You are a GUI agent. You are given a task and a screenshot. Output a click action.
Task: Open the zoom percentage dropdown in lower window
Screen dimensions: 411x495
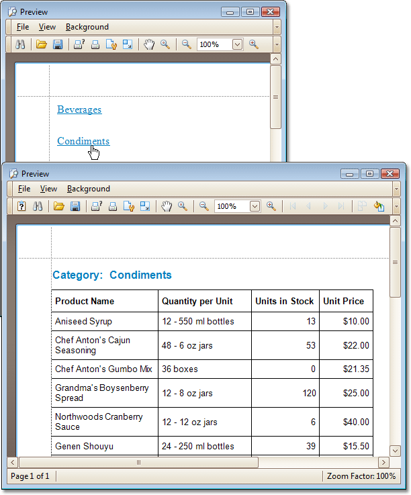[x=255, y=206]
